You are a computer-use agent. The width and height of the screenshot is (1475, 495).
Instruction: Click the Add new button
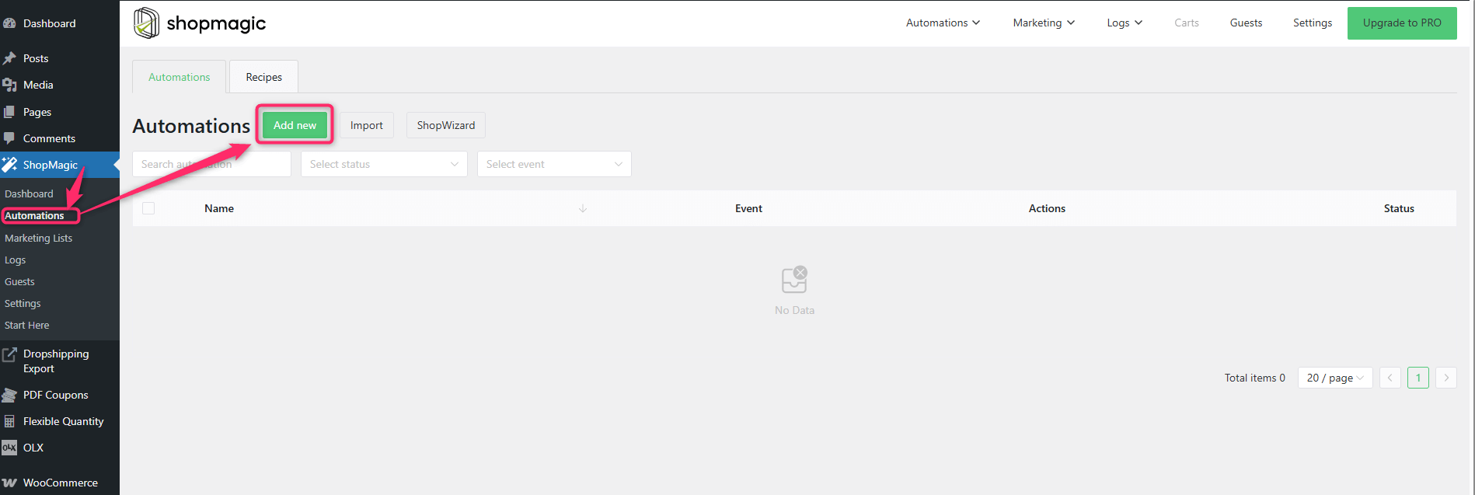295,125
